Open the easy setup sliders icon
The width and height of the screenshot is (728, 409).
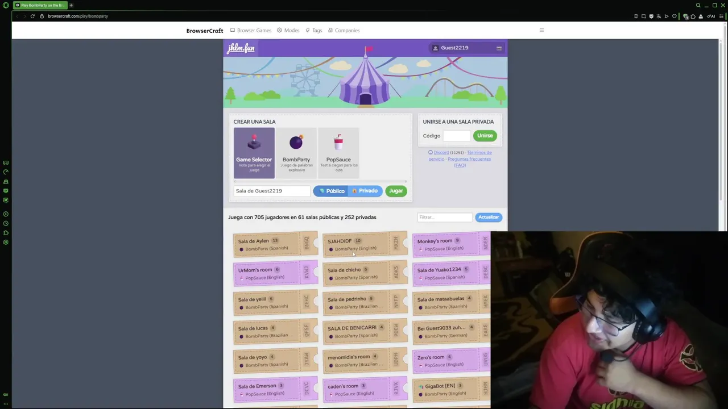click(x=722, y=16)
